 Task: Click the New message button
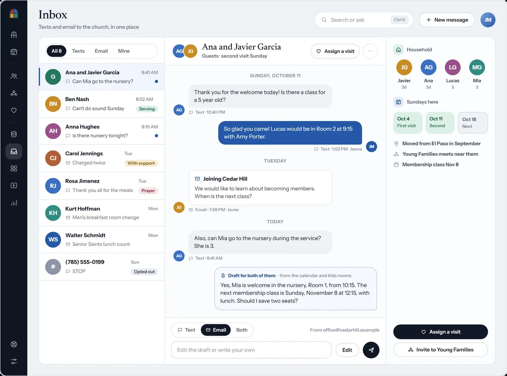point(447,20)
